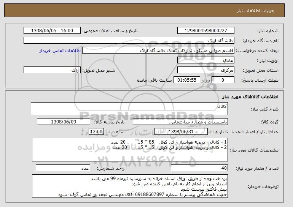Click the general description box containing کانال
Screen dimensions: 293x207
[129, 109]
